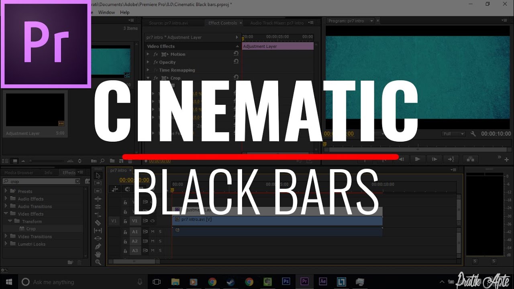Viewport: 514px width, 289px height.
Task: Open the Full playback resolution dropdown
Action: tap(453, 134)
